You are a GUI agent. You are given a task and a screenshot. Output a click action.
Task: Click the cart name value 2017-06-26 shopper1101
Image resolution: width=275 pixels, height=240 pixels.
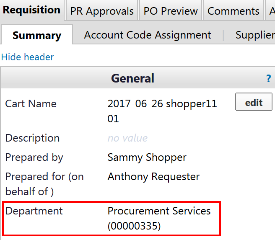click(162, 111)
